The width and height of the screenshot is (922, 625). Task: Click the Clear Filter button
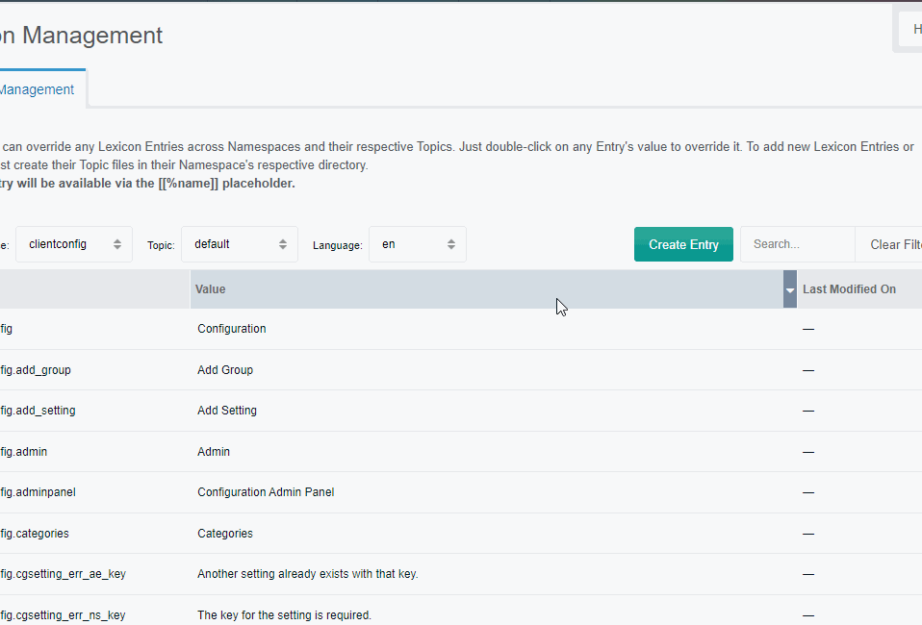pos(903,244)
